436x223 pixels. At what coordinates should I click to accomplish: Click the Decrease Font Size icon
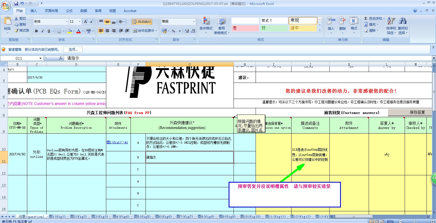tap(92, 22)
